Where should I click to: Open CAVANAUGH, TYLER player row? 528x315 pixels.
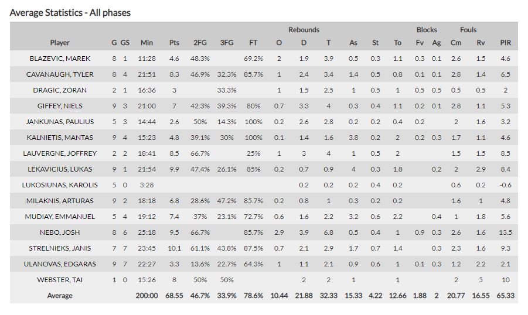60,74
